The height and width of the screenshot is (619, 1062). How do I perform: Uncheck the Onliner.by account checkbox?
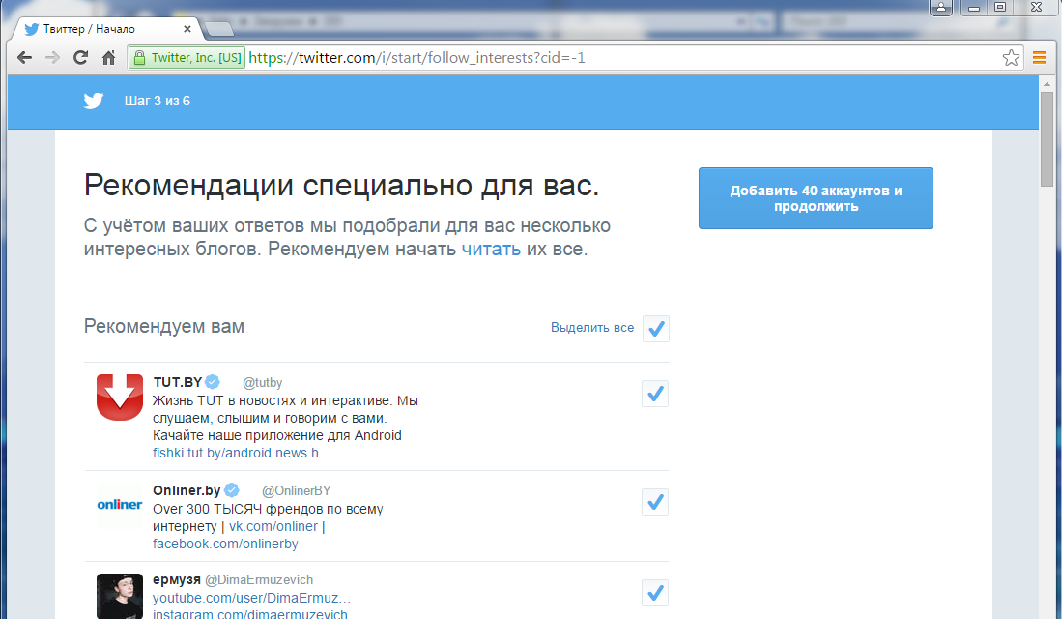tap(655, 502)
